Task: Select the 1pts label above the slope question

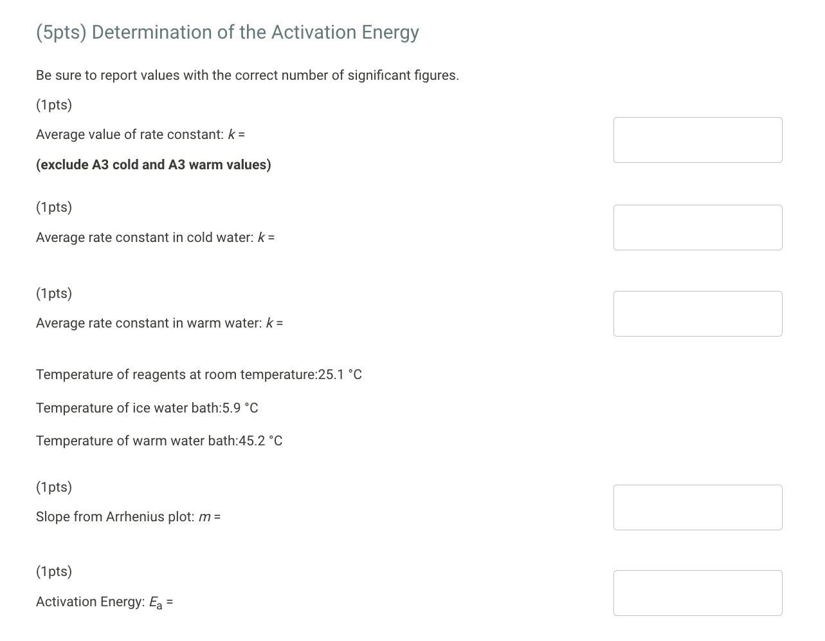Action: [x=54, y=487]
